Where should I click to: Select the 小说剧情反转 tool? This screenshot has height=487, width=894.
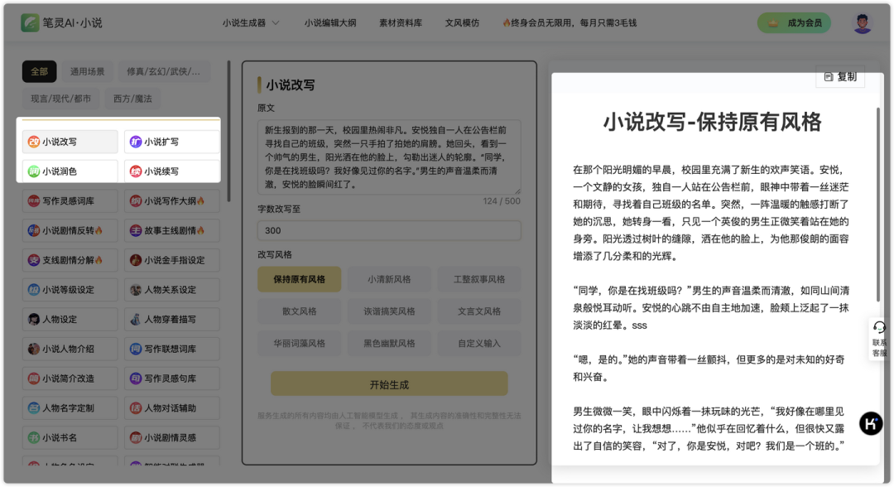70,229
